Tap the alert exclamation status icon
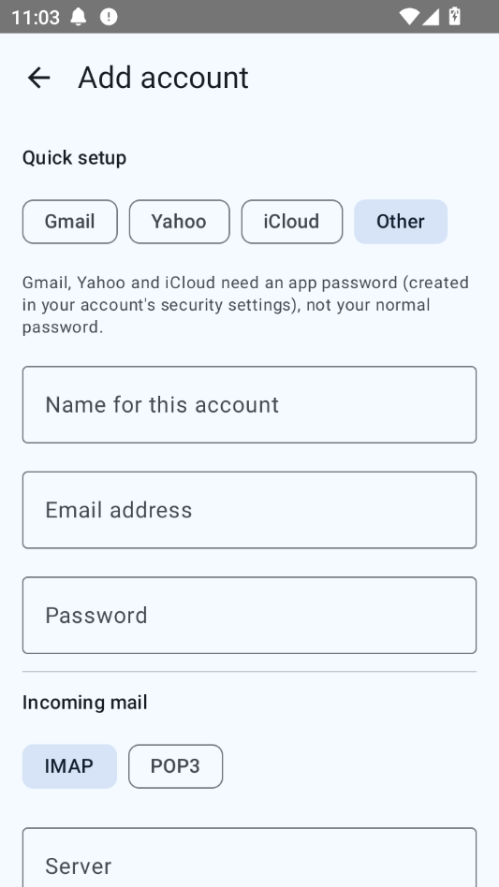The image size is (499, 887). click(x=109, y=17)
